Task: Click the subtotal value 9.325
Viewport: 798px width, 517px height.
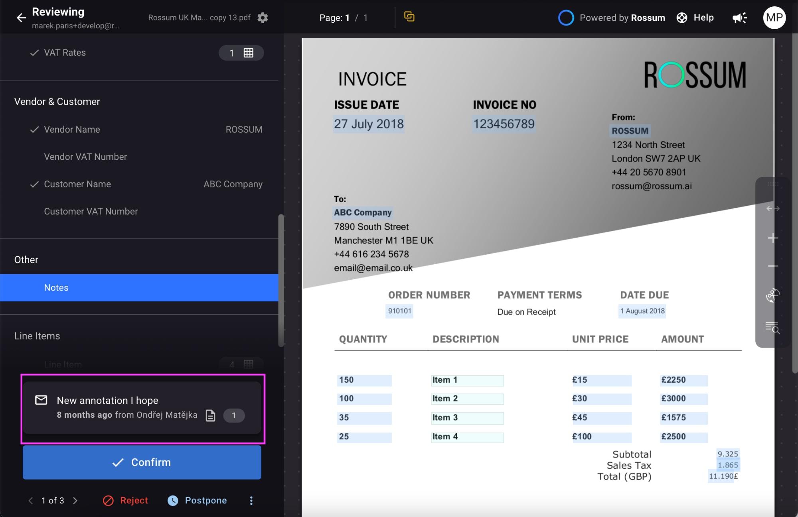Action: coord(728,454)
